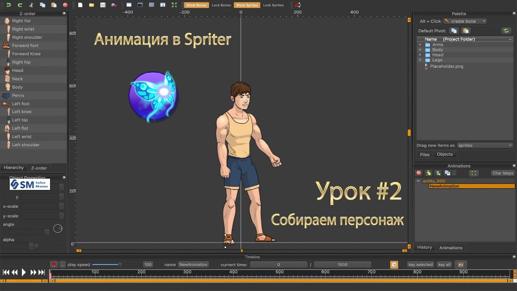Click the angle dial circle in Object Properties
Image resolution: width=517 pixels, height=291 pixels.
[58, 228]
